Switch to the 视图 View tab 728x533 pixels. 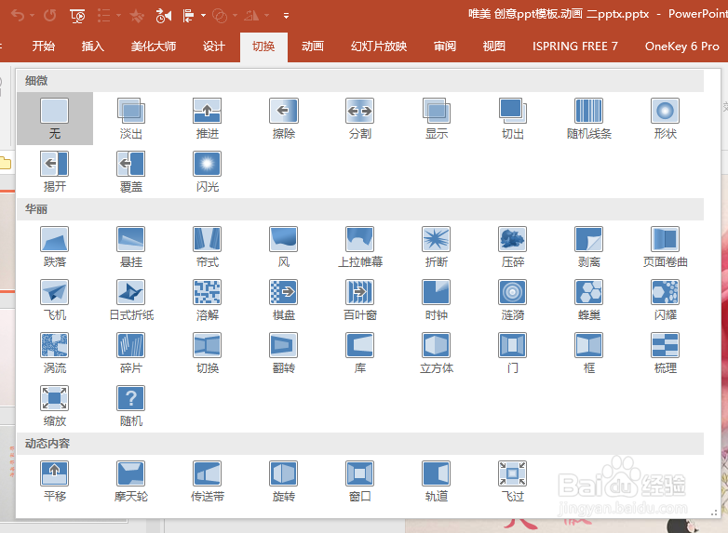494,47
